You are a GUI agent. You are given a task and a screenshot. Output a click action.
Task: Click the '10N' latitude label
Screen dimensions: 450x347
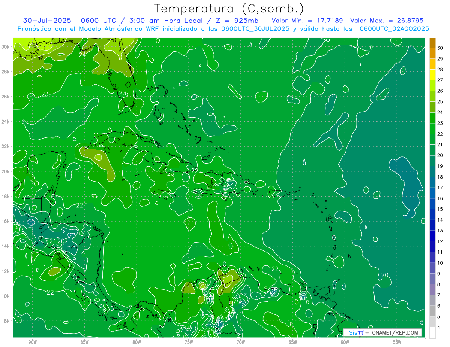[6, 296]
